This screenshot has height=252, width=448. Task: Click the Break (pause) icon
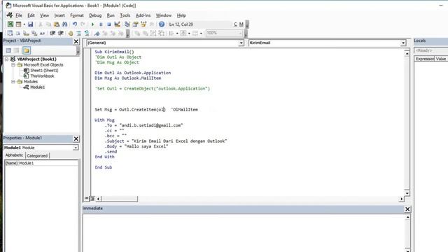pyautogui.click(x=101, y=24)
